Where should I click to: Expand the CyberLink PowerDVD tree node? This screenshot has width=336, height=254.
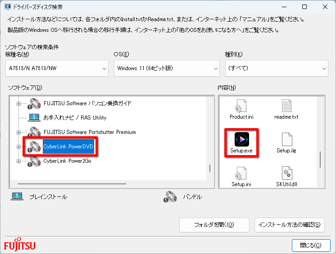[19, 147]
